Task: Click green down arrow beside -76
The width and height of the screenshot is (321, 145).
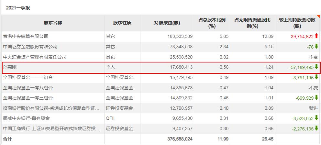Action: pos(316,47)
